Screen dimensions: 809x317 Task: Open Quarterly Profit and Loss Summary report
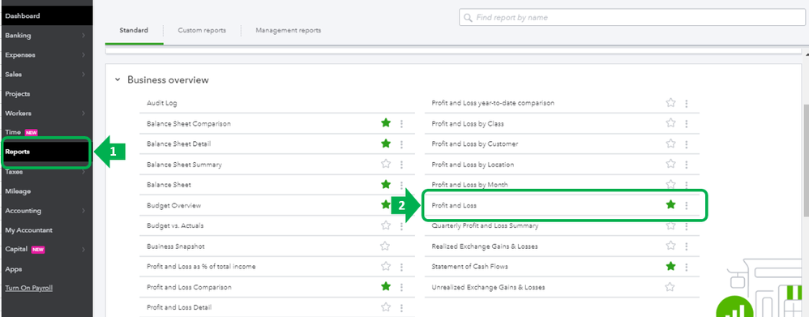click(485, 225)
